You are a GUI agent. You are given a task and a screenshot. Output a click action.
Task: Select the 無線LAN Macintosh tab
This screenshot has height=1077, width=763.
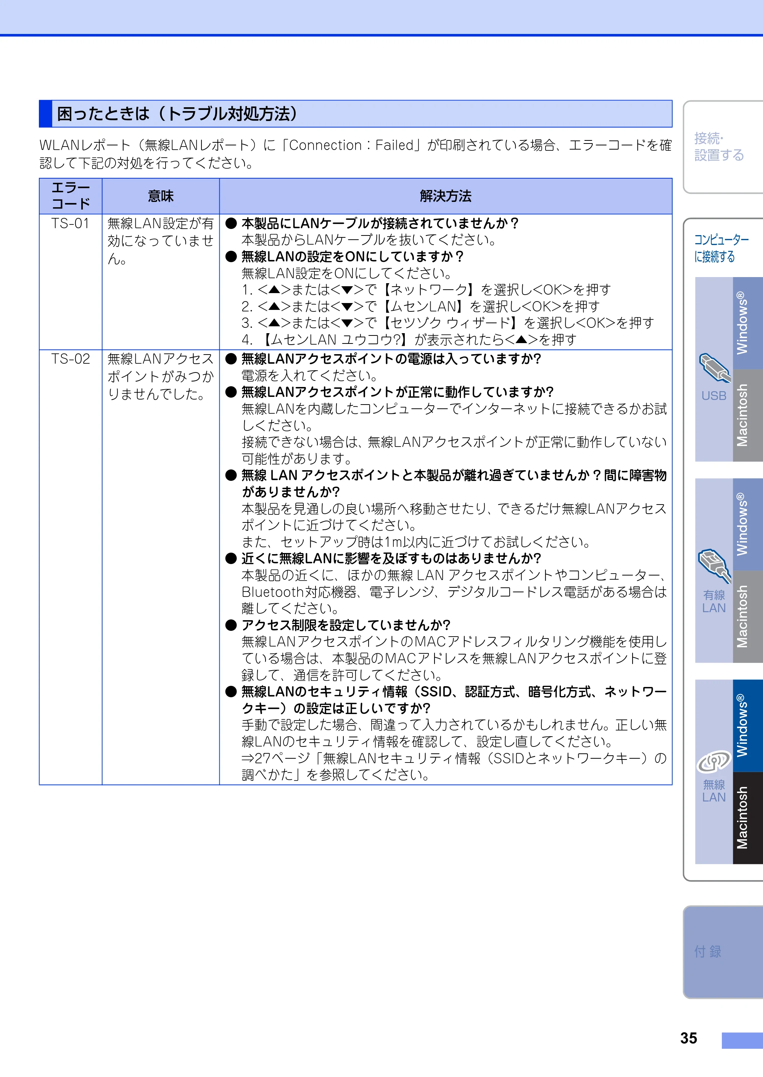[747, 818]
